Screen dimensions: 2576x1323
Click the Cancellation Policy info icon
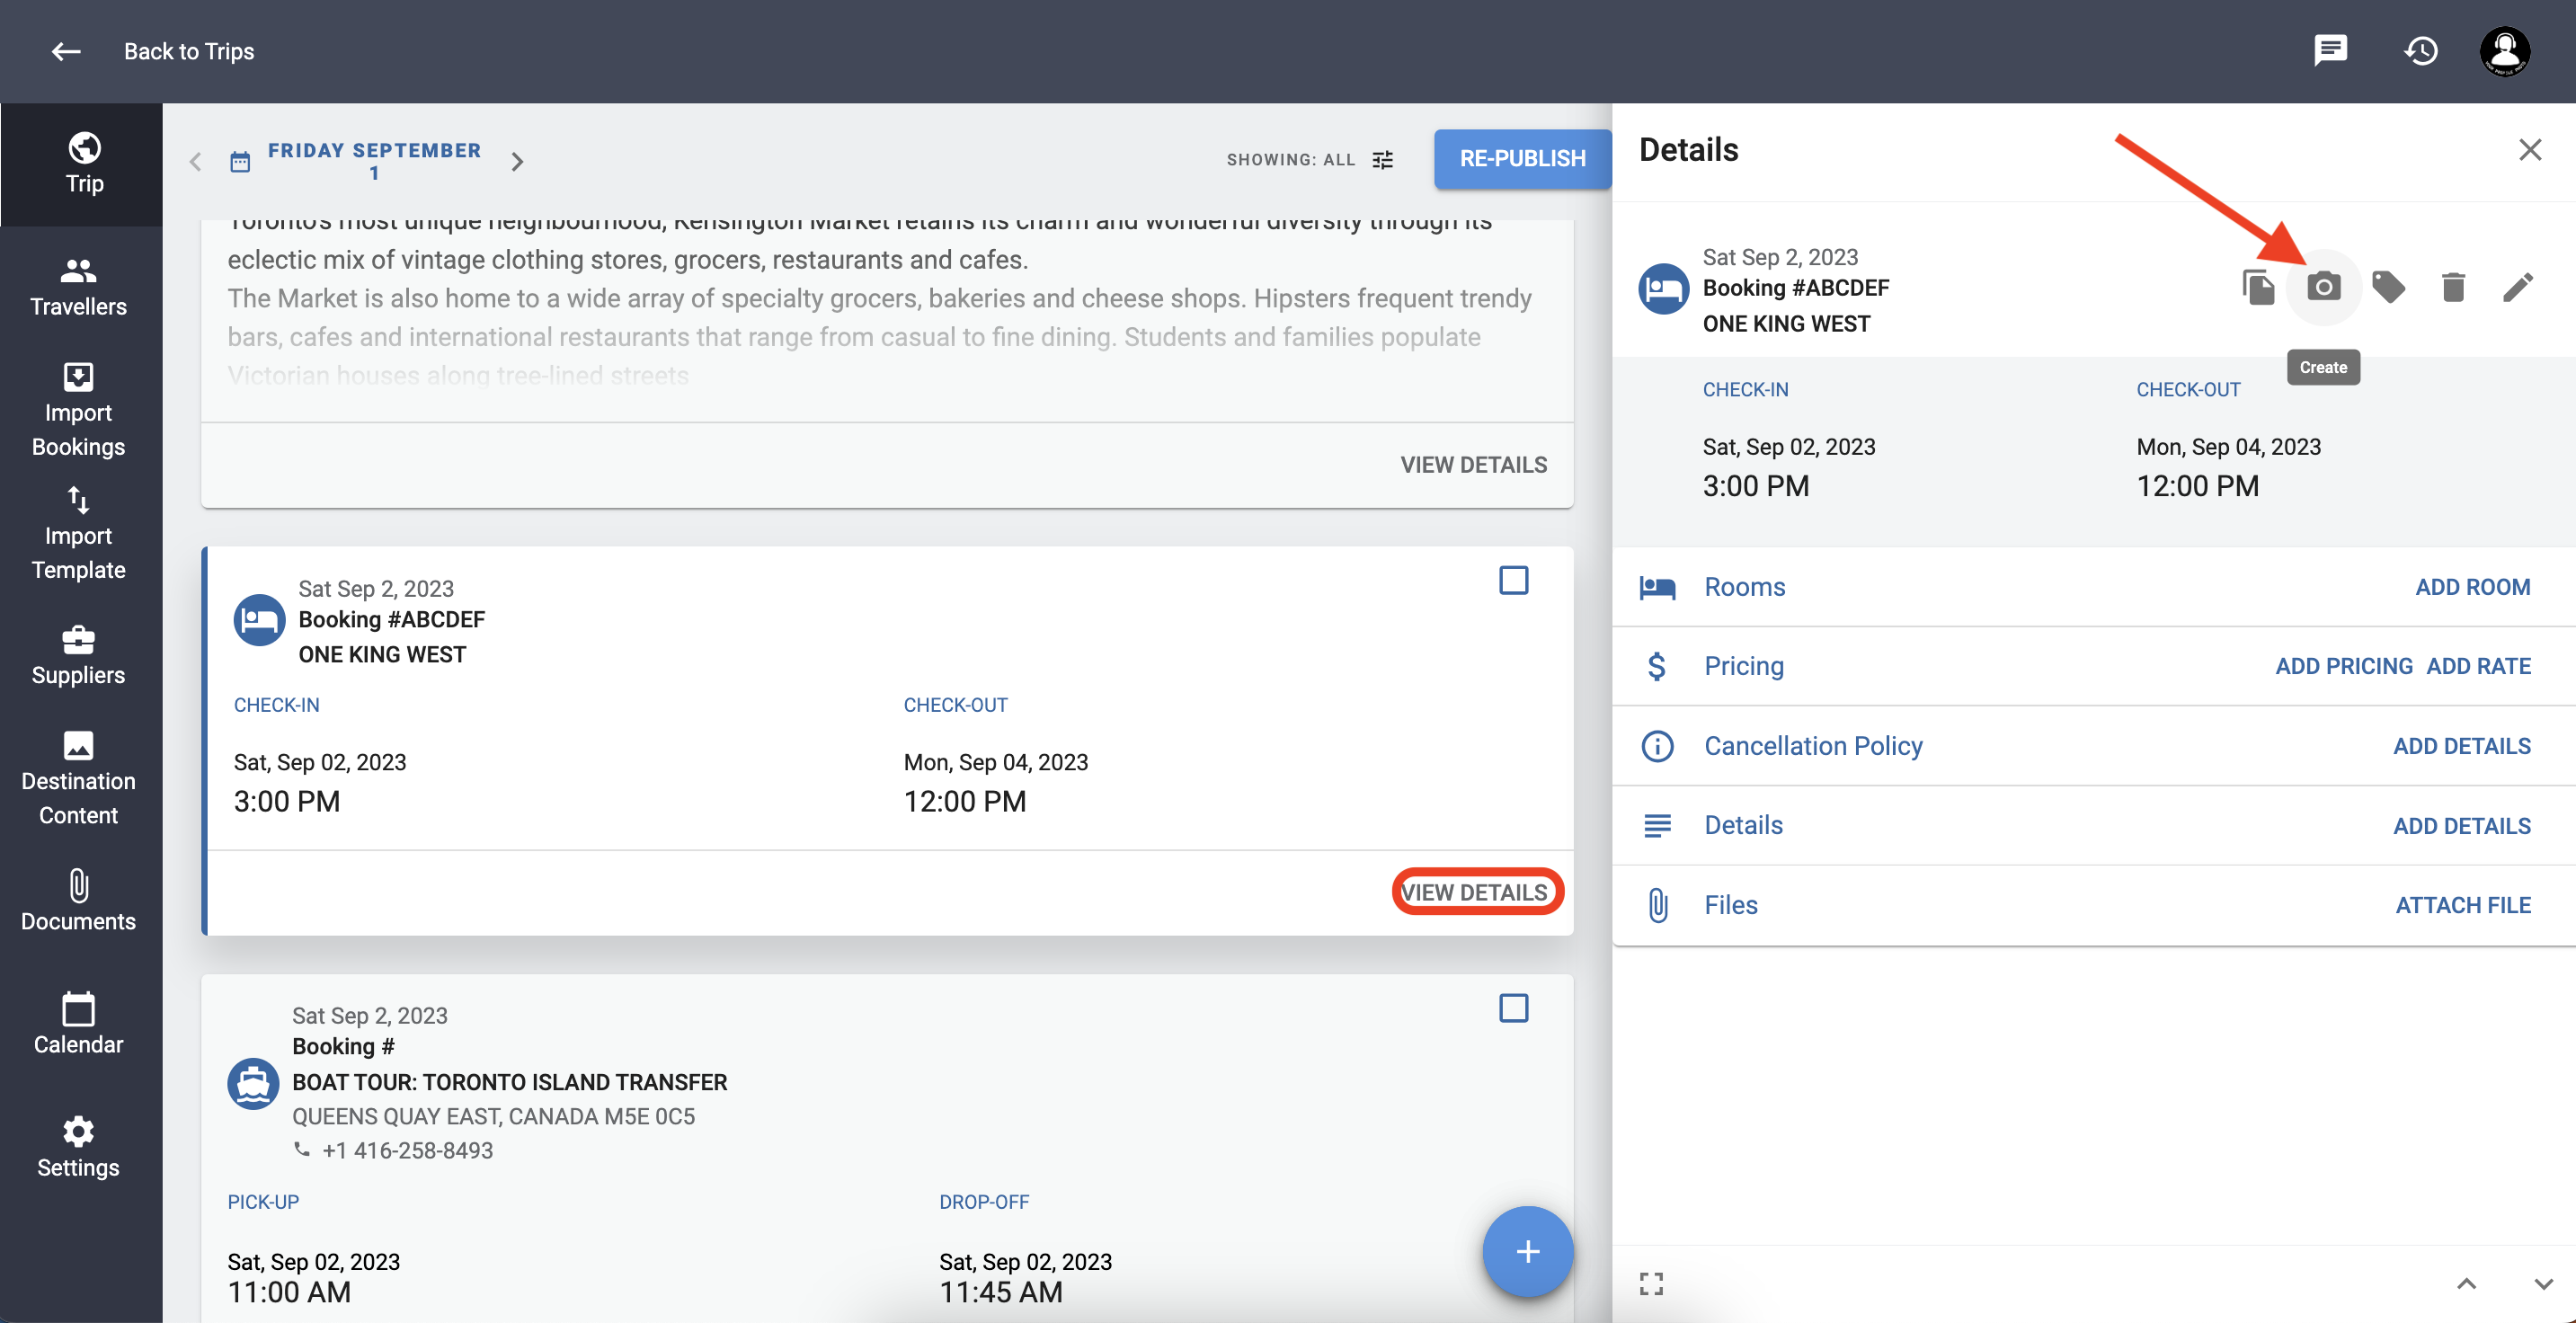point(1657,746)
